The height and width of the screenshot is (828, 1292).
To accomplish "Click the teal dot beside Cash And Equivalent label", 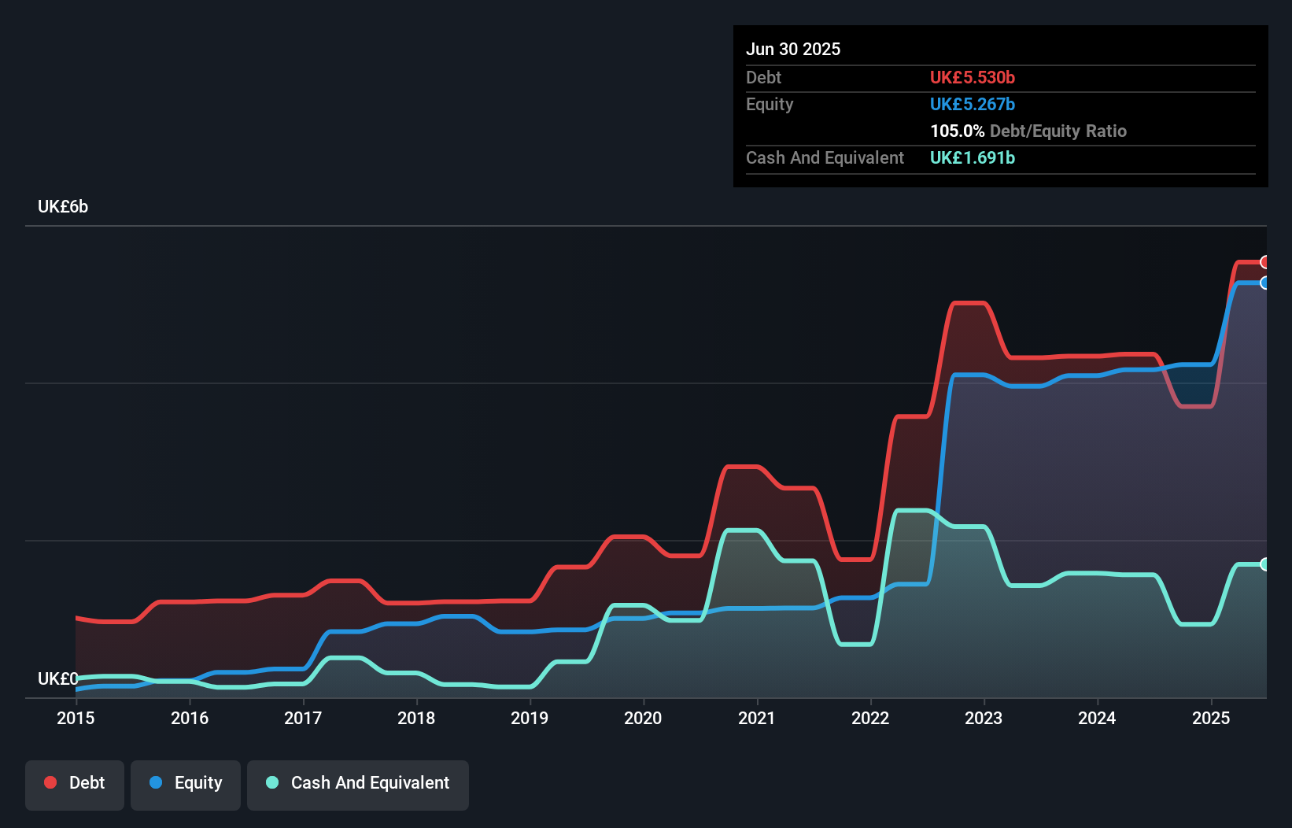I will 271,782.
